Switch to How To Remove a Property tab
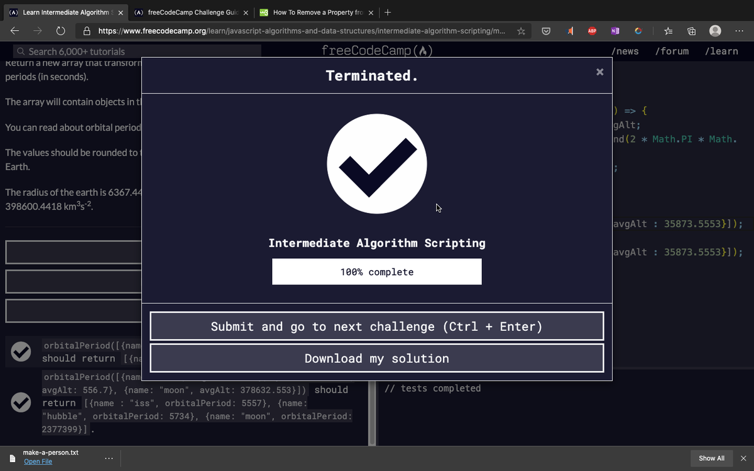This screenshot has width=754, height=471. click(317, 13)
